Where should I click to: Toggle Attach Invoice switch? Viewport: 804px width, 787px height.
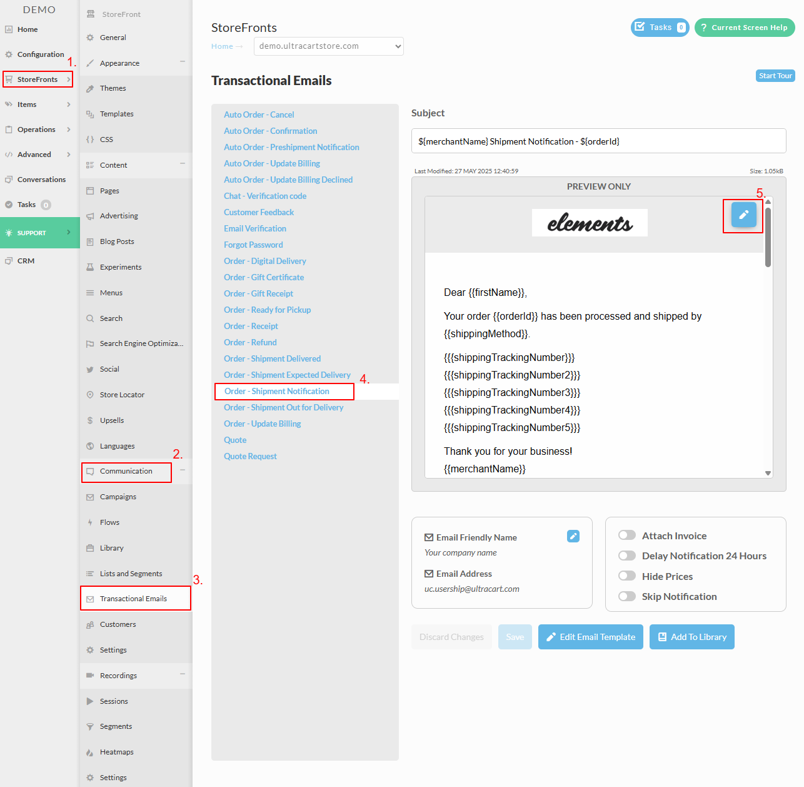[627, 535]
